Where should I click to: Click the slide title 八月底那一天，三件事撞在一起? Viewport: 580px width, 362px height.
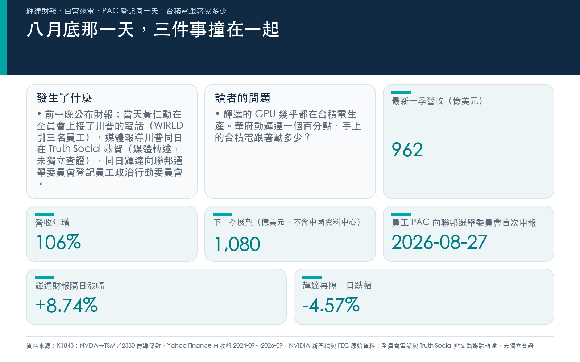(x=153, y=29)
